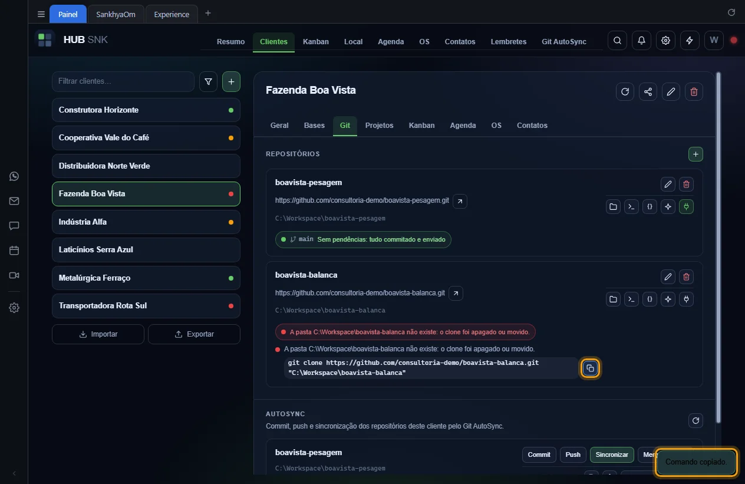Screen dimensions: 745x484
Task: Delete the Fazenda Boa Vista client
Action: pyautogui.click(x=694, y=91)
